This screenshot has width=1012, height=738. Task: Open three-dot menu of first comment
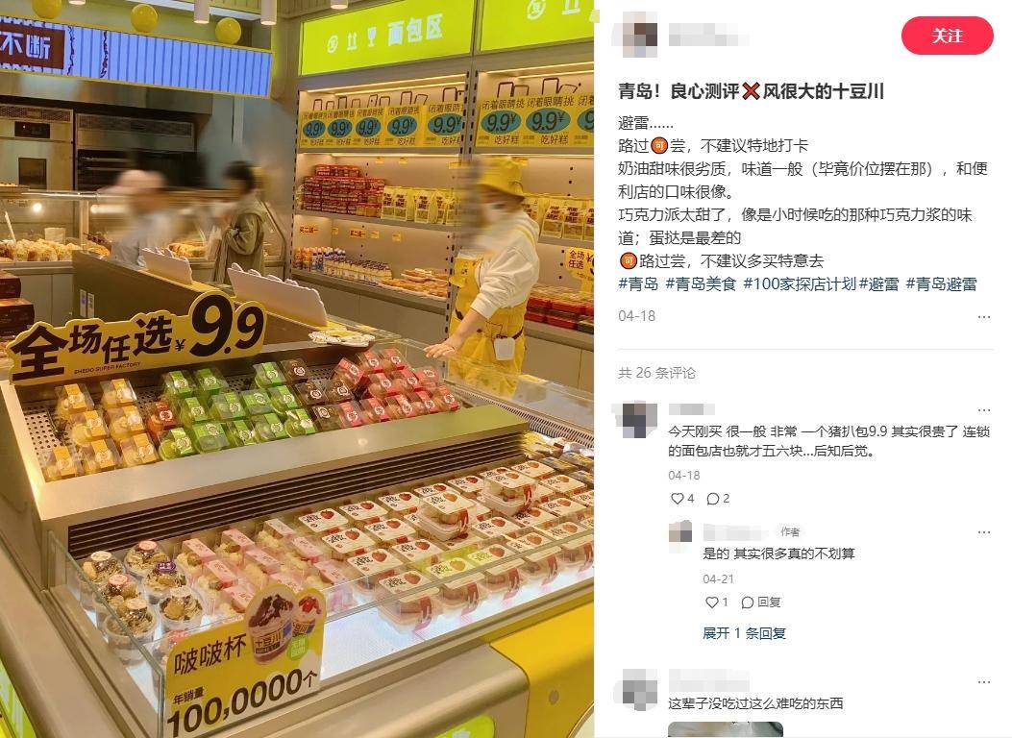click(x=983, y=410)
